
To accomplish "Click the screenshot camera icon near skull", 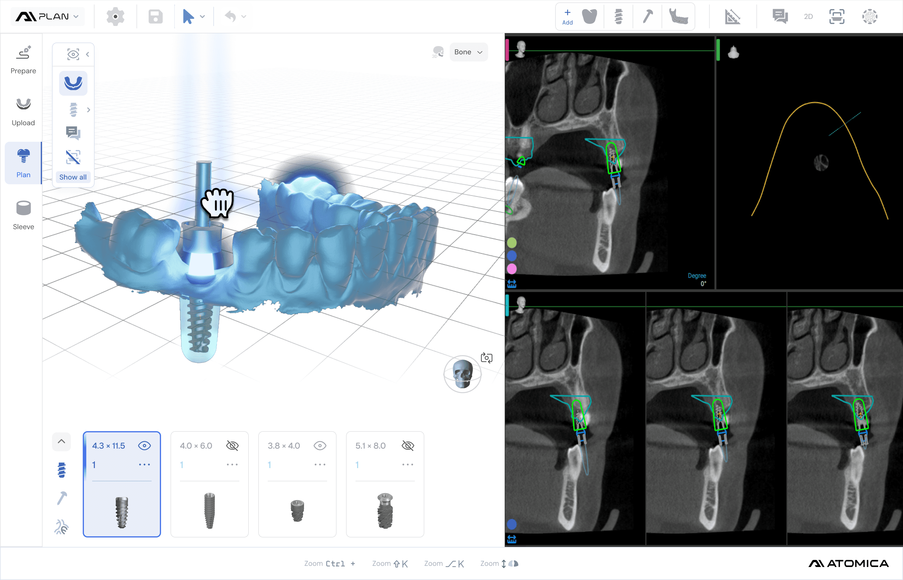I will 486,357.
